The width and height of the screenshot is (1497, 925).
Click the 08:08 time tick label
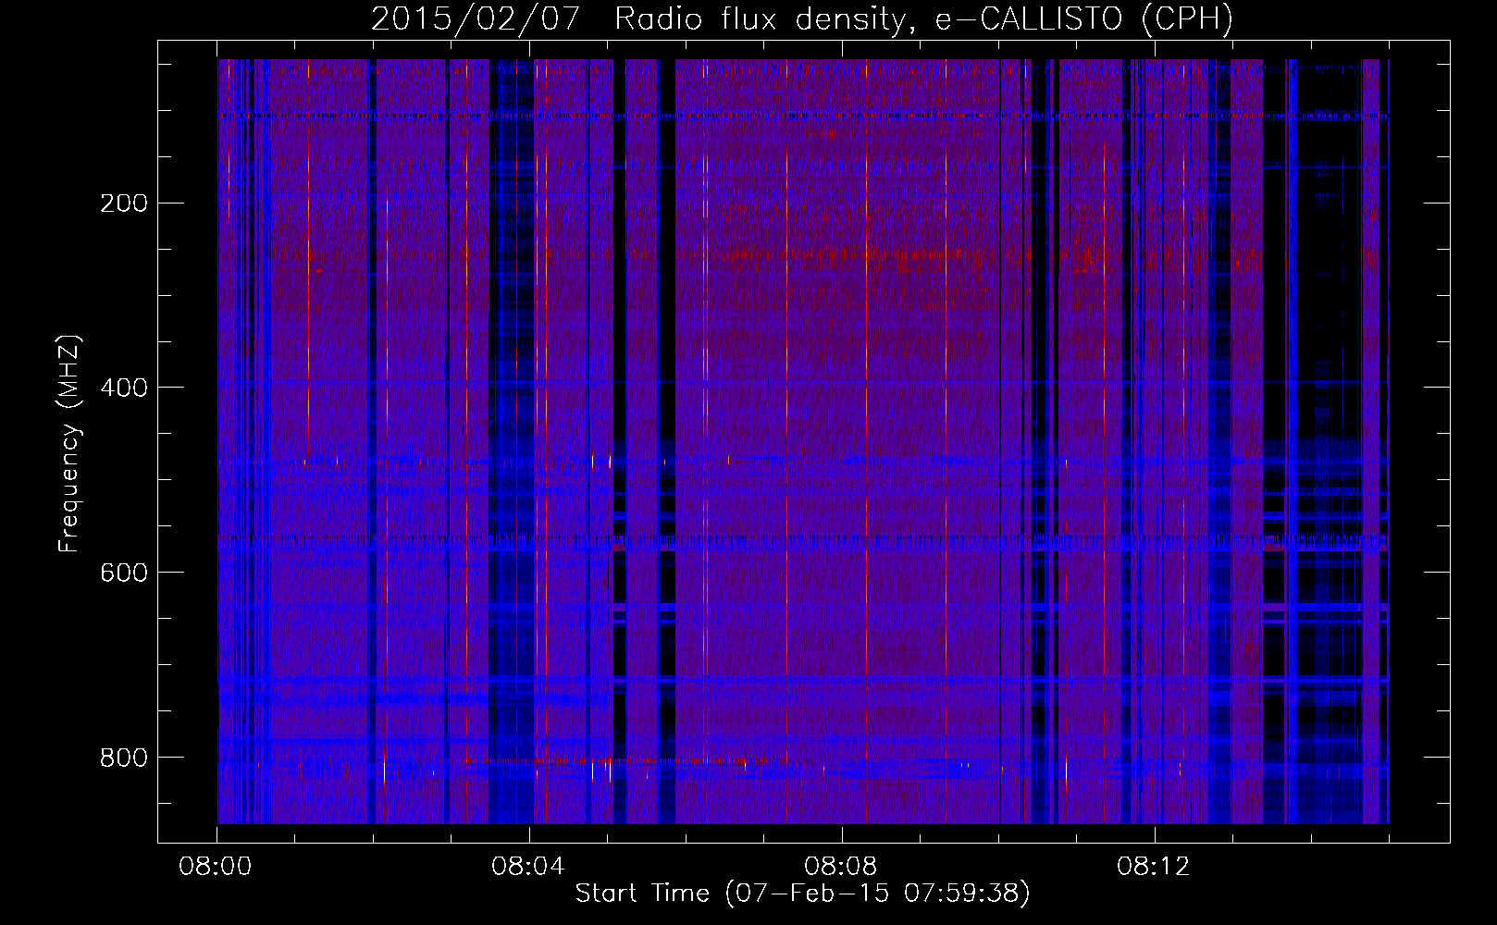(x=841, y=867)
